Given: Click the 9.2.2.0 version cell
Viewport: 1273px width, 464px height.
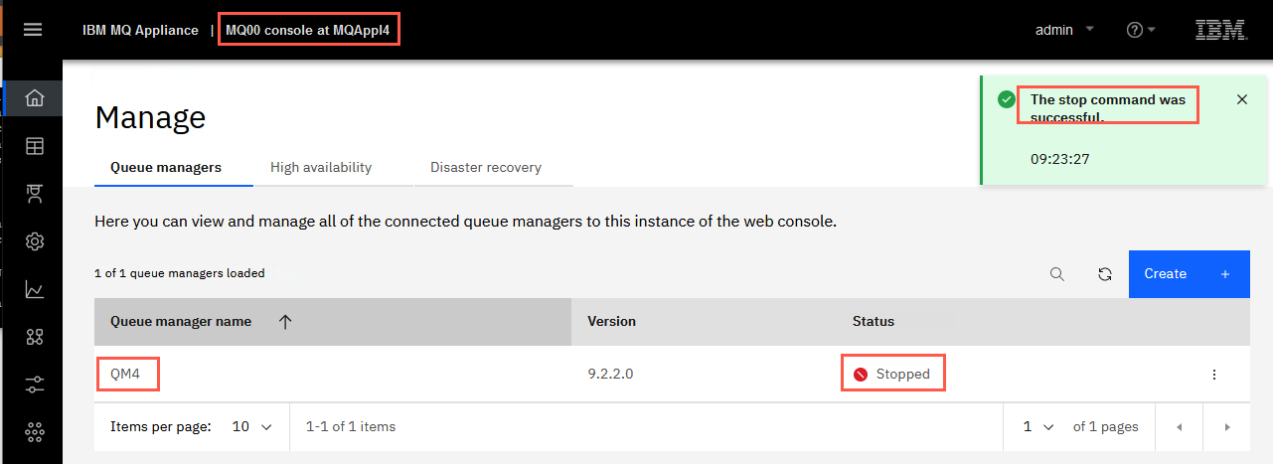Looking at the screenshot, I should [x=610, y=375].
